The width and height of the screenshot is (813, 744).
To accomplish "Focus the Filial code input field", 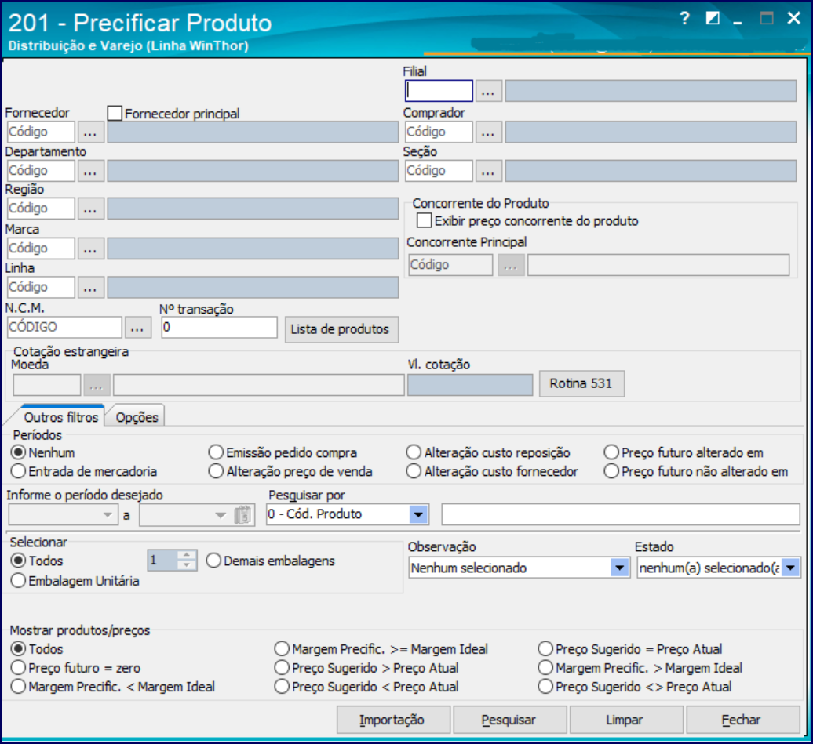I will [439, 91].
